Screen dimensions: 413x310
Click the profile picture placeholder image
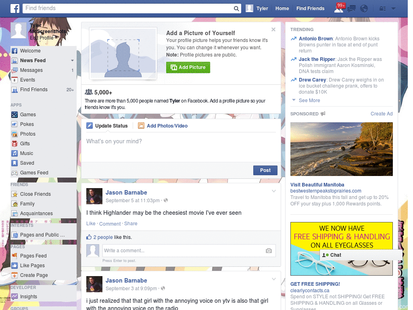point(123,54)
